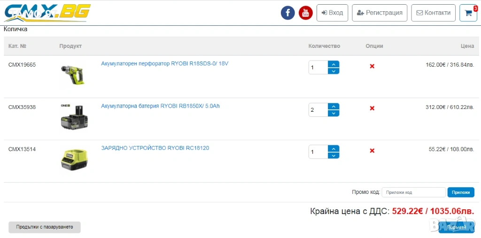Open the RYOBI RC18120 charger product thumbnail
Screen dimensions: 481x238
(x=74, y=160)
